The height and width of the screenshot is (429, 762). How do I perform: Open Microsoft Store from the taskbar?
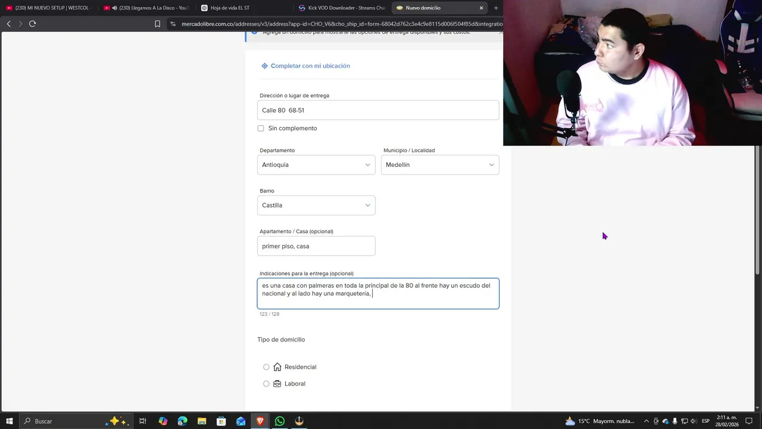click(x=221, y=421)
